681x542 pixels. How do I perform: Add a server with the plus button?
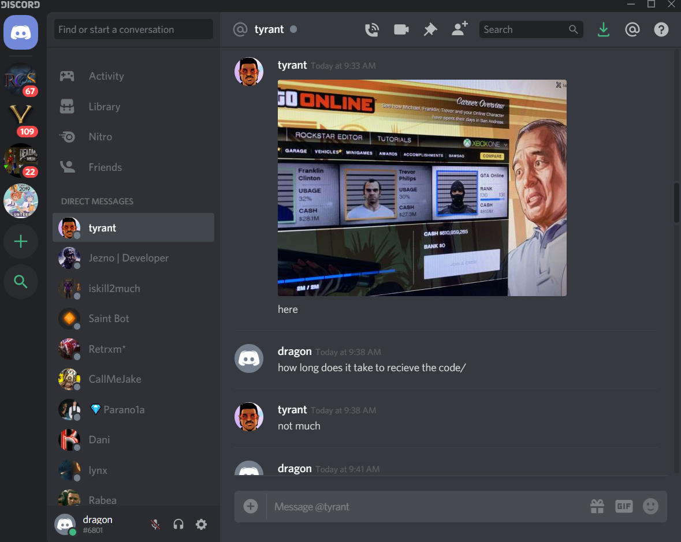pyautogui.click(x=20, y=241)
